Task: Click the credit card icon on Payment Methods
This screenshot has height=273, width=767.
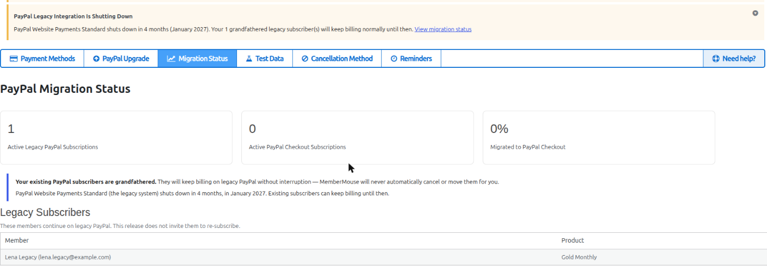Action: coord(14,59)
